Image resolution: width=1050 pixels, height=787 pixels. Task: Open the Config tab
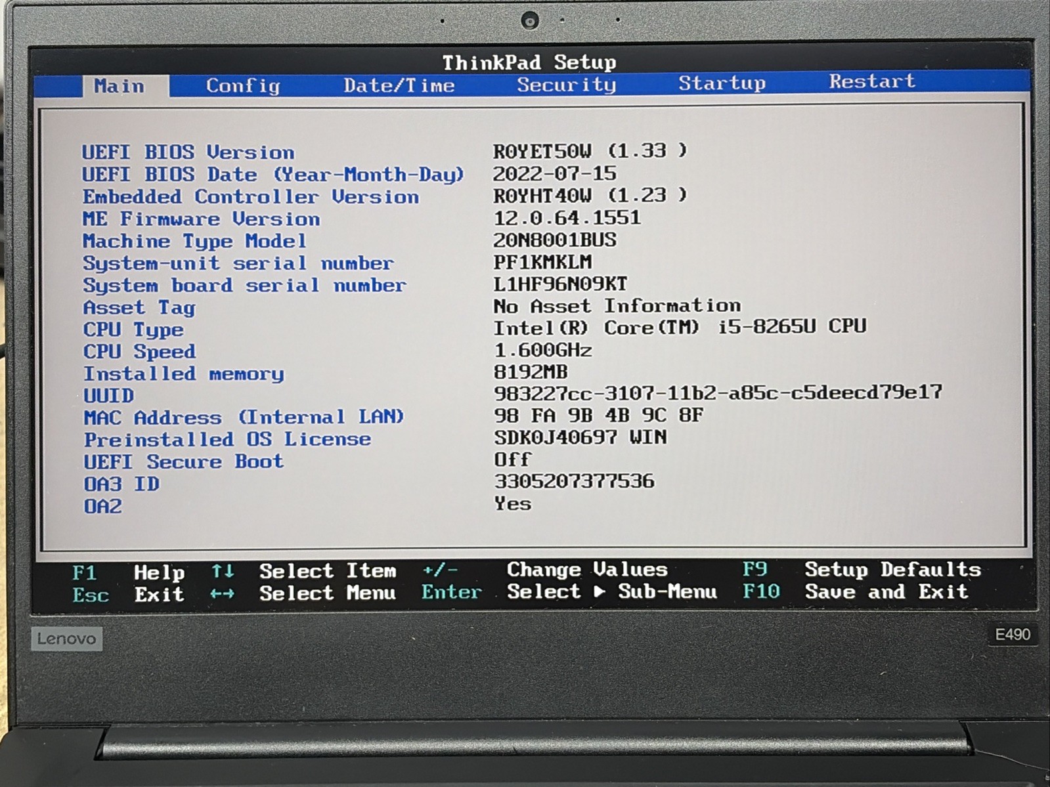(243, 86)
